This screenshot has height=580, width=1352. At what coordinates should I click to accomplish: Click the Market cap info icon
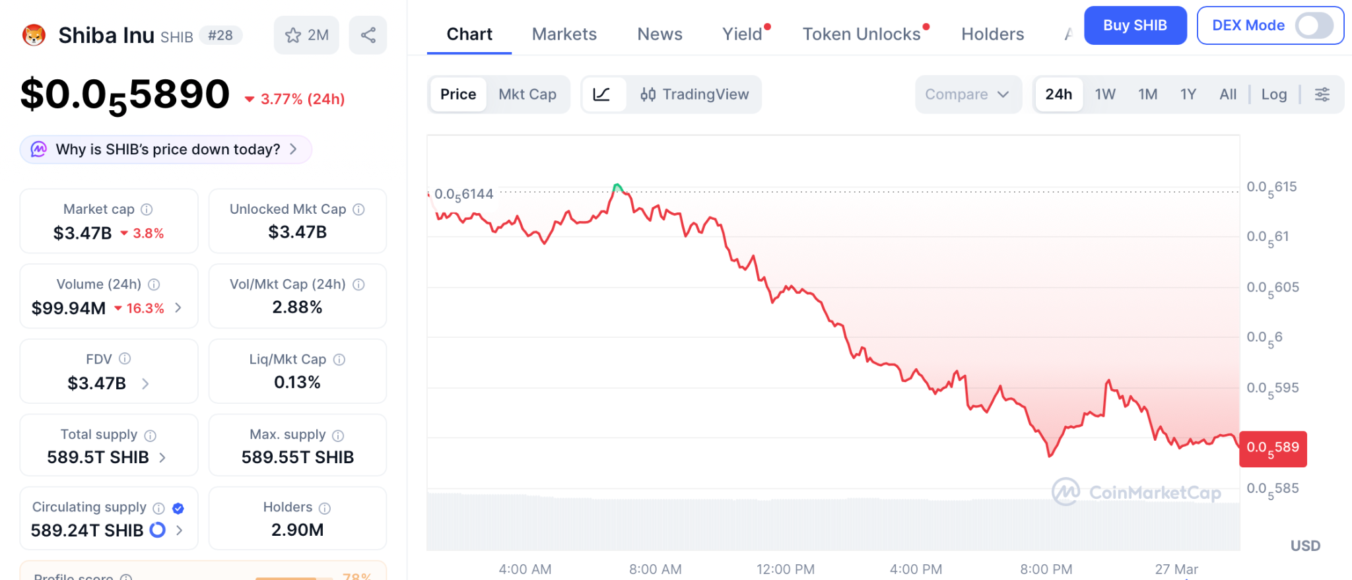[147, 209]
